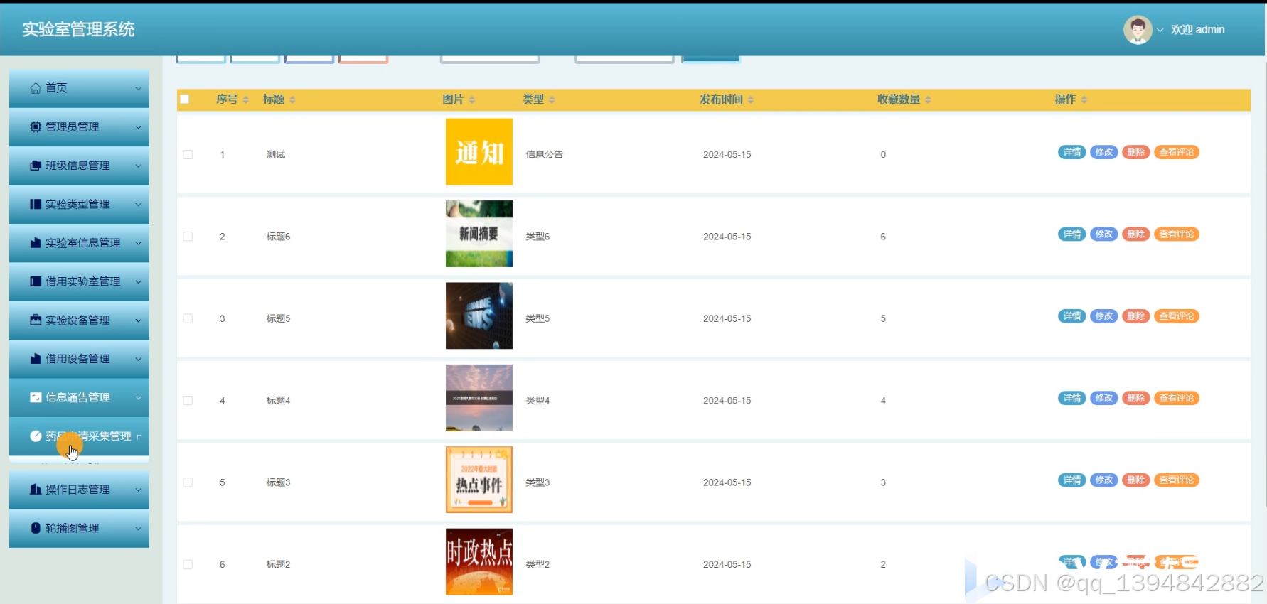Open the 借用设备管理 menu item
This screenshot has height=604, width=1267.
pyautogui.click(x=79, y=359)
